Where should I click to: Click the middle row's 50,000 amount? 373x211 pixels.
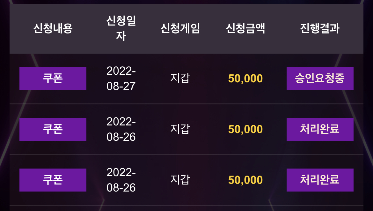pyautogui.click(x=245, y=129)
